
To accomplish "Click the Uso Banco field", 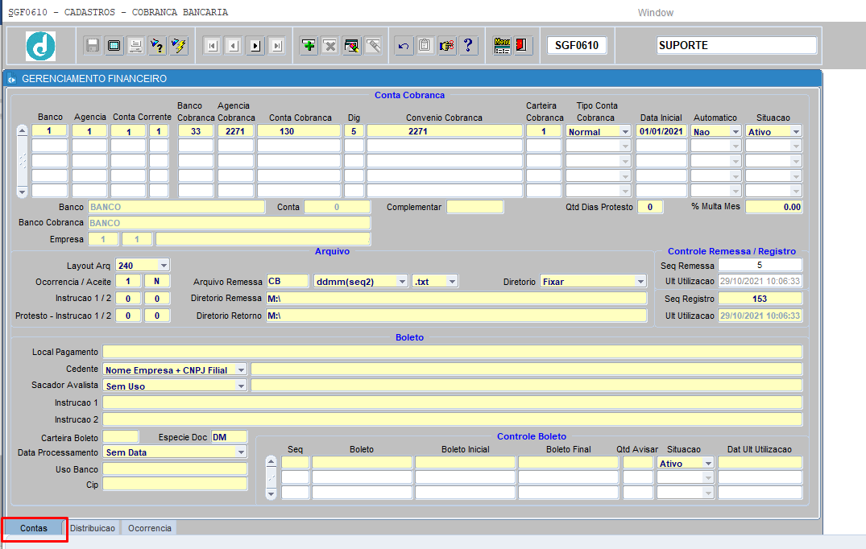I will 175,469.
